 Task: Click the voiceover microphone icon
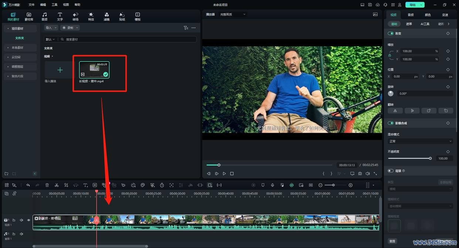coord(272,185)
